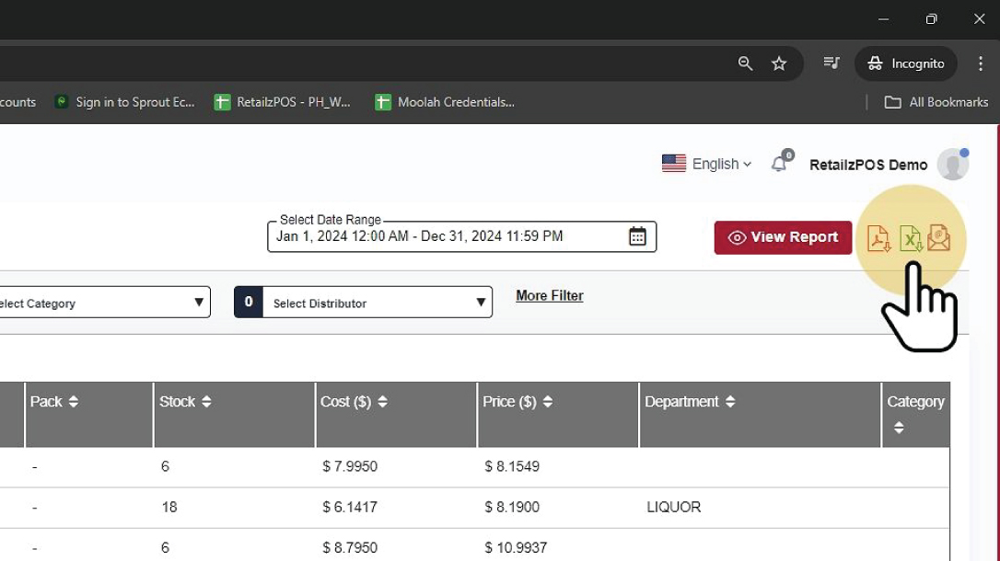Open the notifications bell
Screen dimensions: 1000x561
(779, 164)
